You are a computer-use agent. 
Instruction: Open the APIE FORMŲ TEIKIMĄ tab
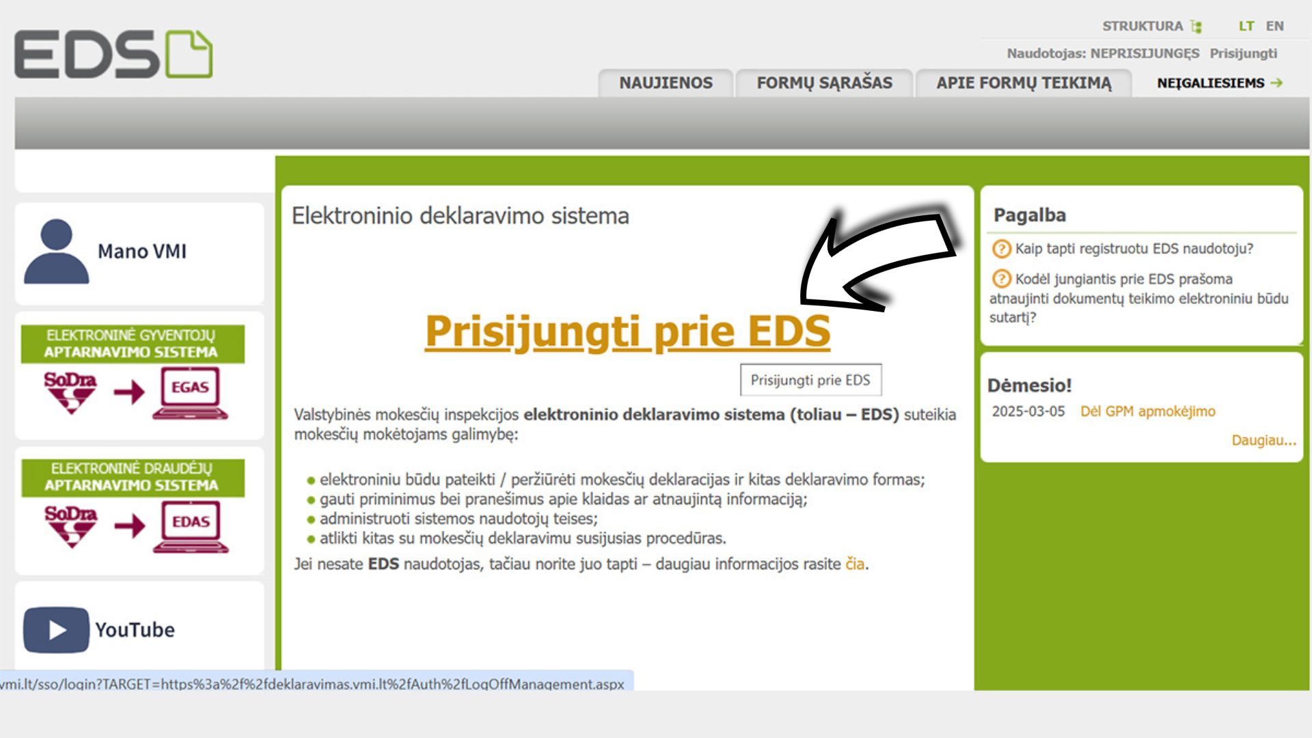click(x=1024, y=83)
